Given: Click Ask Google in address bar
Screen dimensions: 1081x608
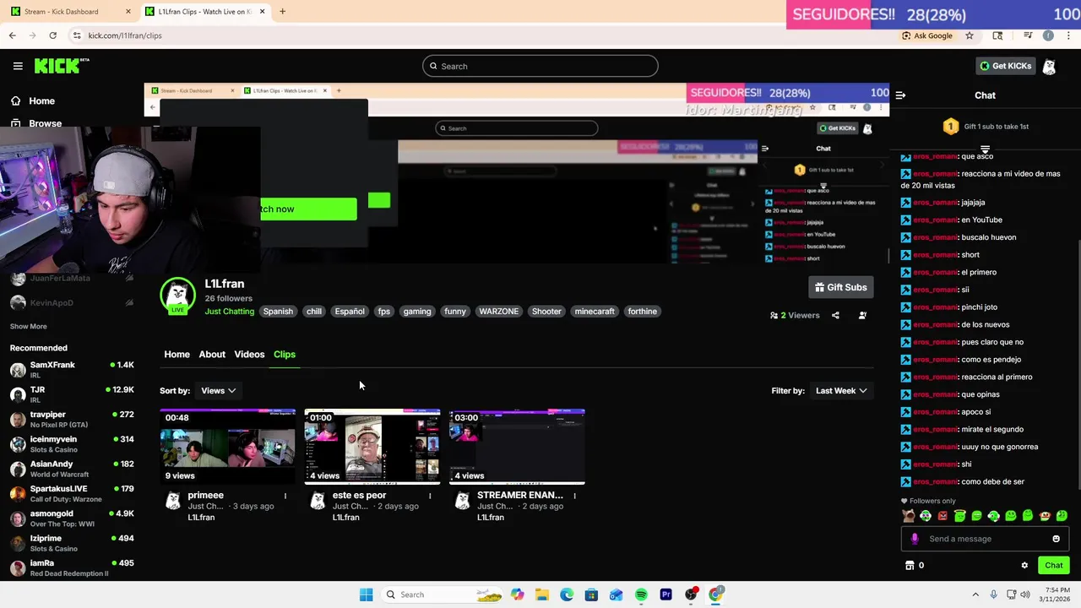Looking at the screenshot, I should [926, 35].
